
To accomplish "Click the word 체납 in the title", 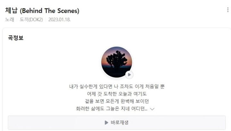I will [x=11, y=11].
